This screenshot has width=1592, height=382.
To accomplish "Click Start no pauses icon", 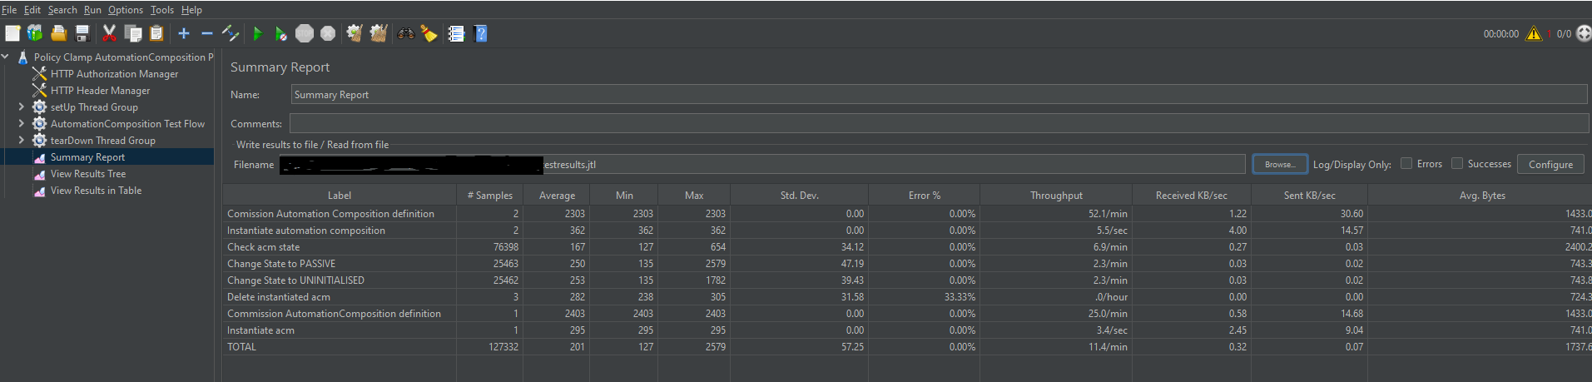I will [281, 33].
